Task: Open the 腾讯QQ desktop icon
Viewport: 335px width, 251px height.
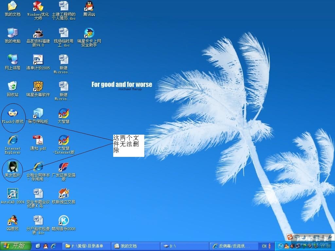Action: [89, 6]
